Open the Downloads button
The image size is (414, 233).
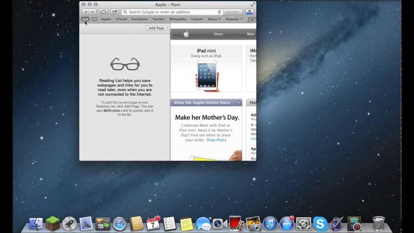point(249,12)
